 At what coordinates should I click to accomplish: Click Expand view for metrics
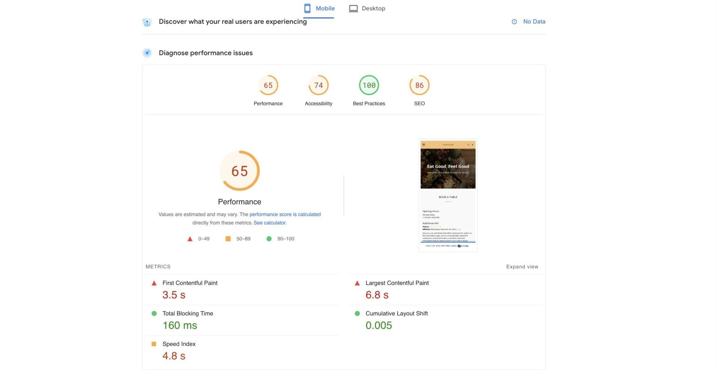coord(522,267)
